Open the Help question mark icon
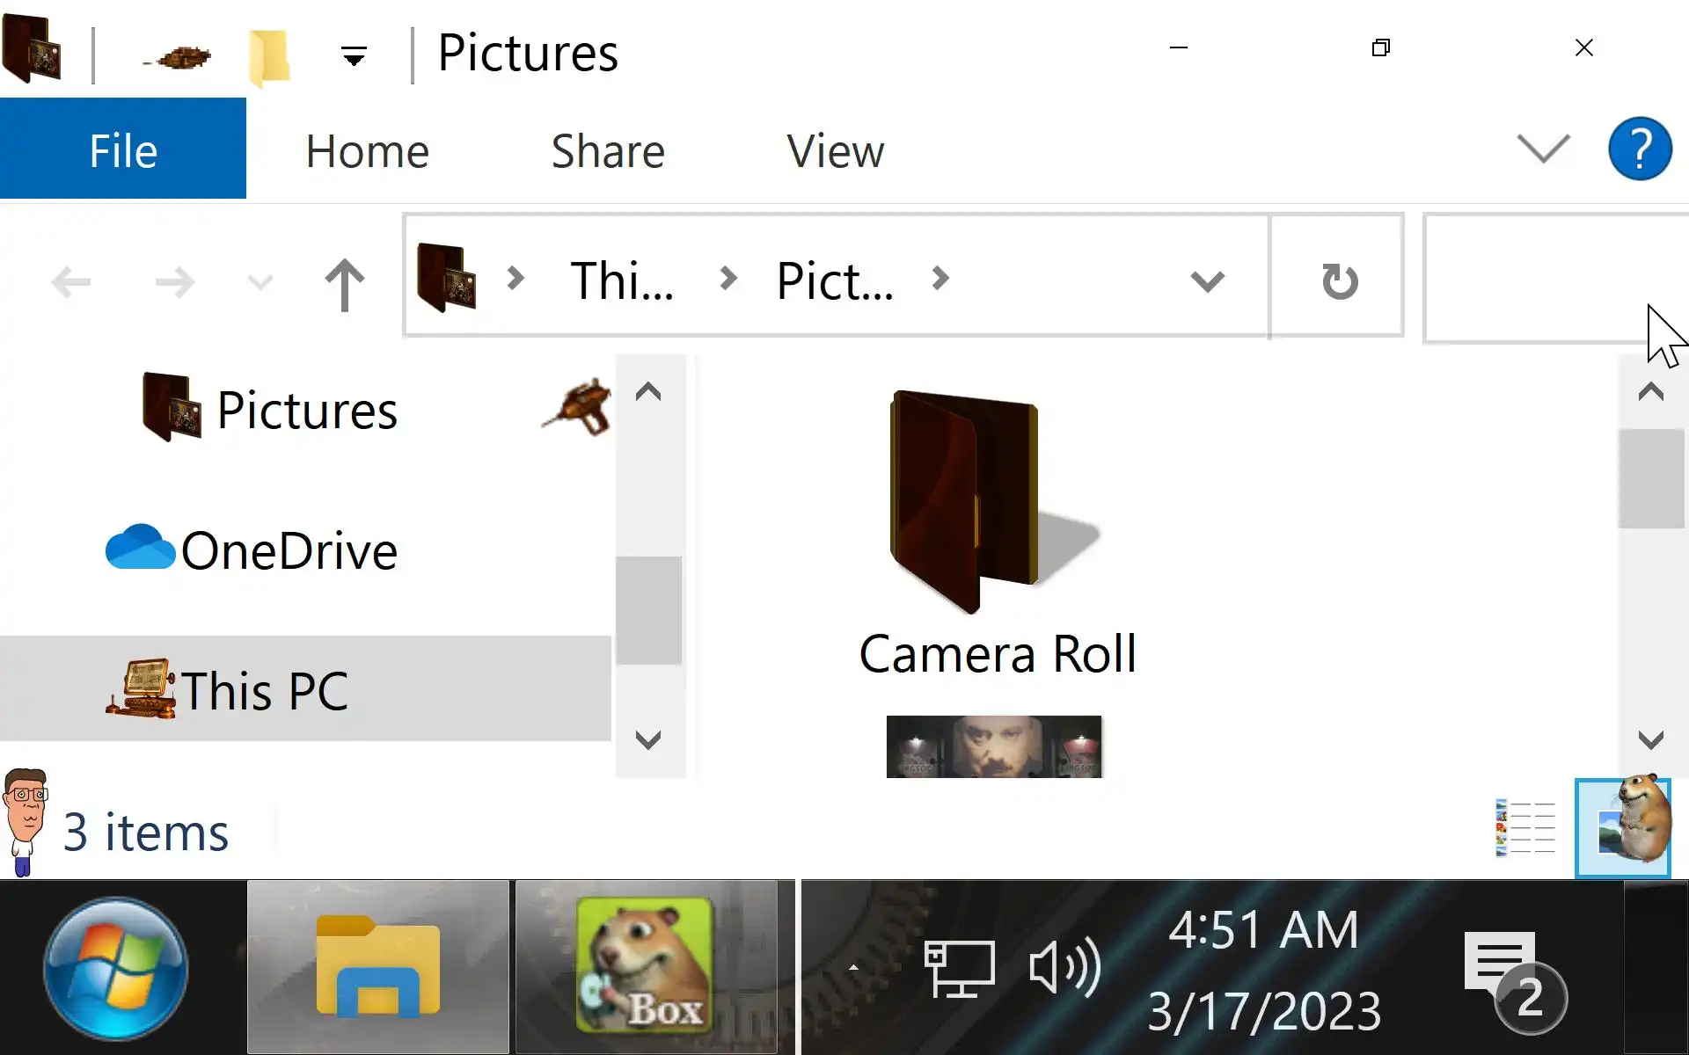Viewport: 1689px width, 1055px height. pyautogui.click(x=1640, y=149)
